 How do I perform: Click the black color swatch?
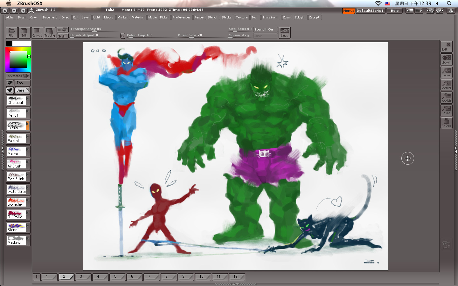click(x=9, y=44)
